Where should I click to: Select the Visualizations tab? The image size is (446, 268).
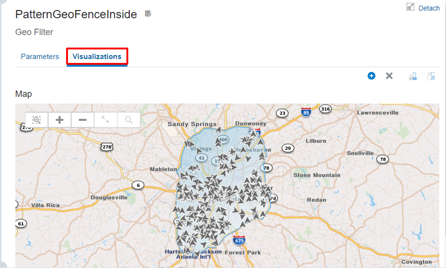(97, 56)
